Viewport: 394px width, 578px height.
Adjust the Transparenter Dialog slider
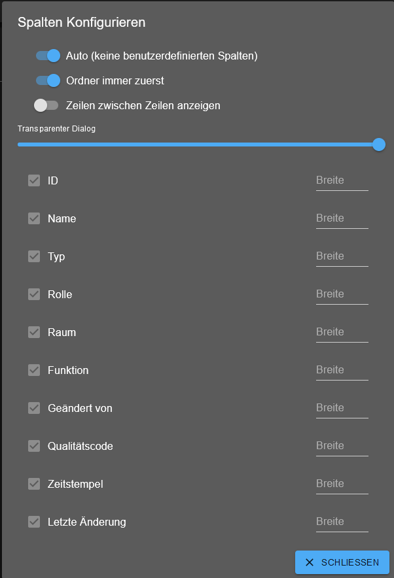click(378, 144)
